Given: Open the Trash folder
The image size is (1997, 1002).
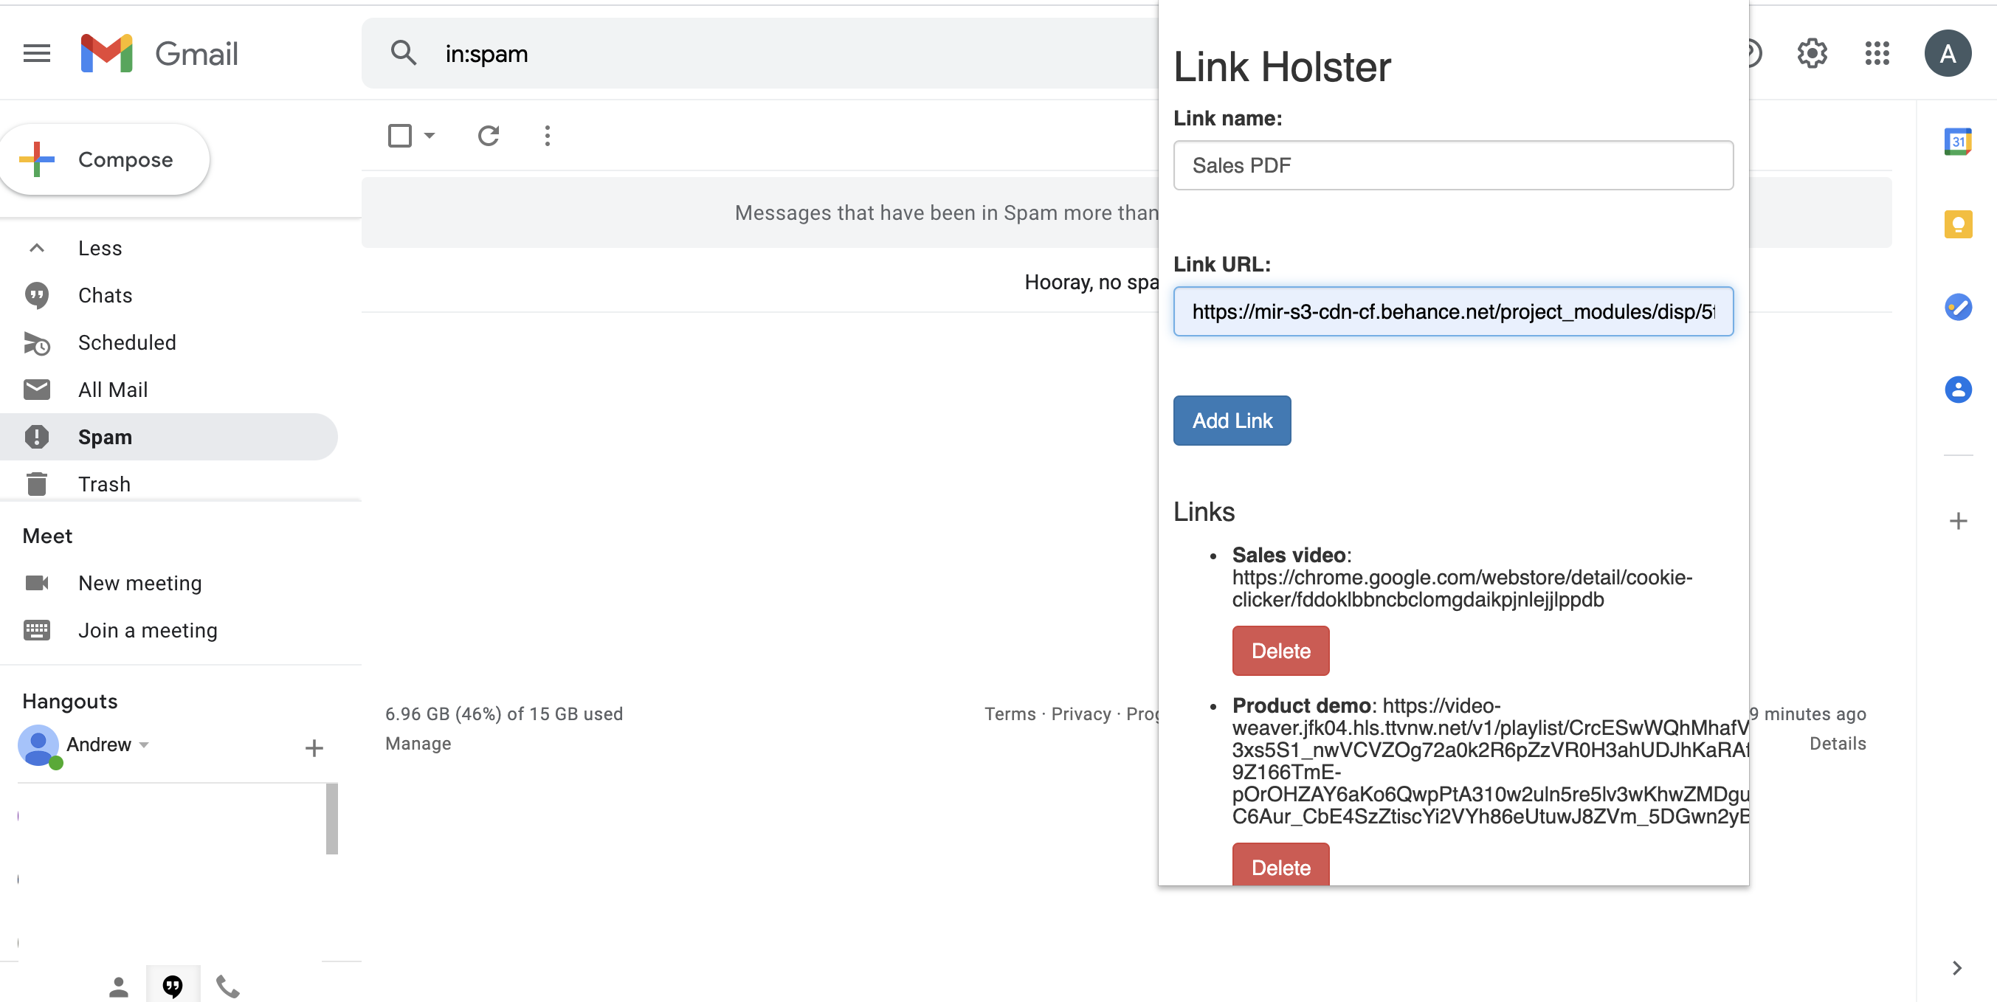Looking at the screenshot, I should coord(104,484).
